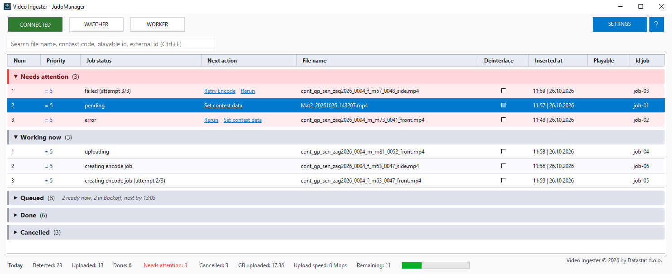This screenshot has height=274, width=672.
Task: Sort by the Job status column header
Action: click(x=141, y=61)
